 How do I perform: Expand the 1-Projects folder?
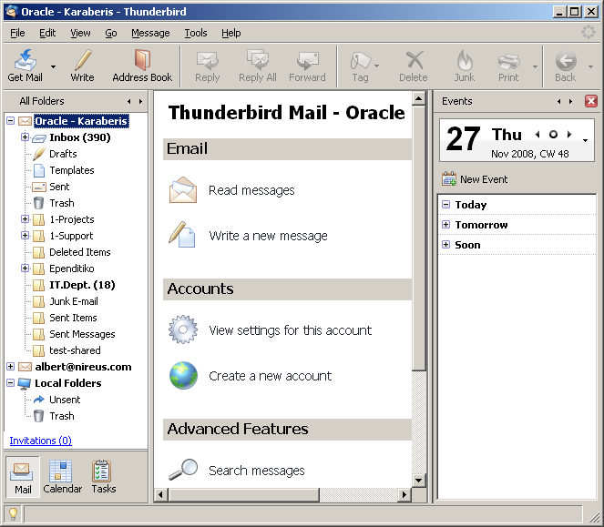click(25, 219)
